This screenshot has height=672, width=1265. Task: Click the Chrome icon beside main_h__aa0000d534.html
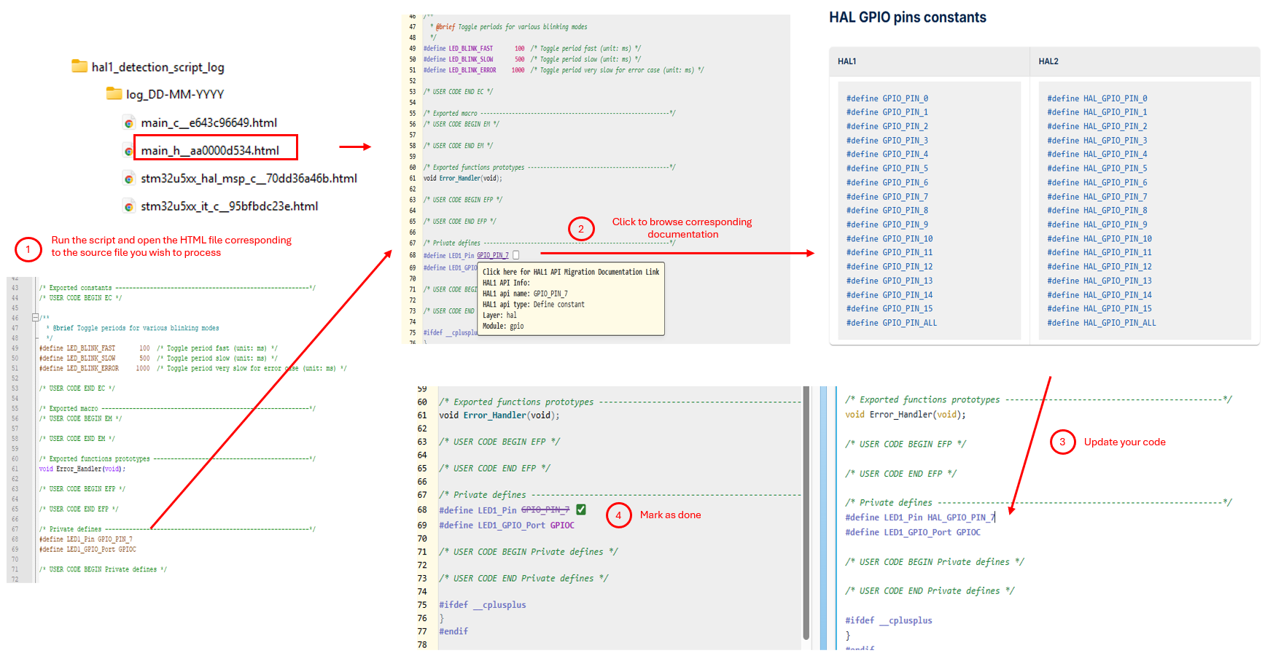click(x=129, y=151)
